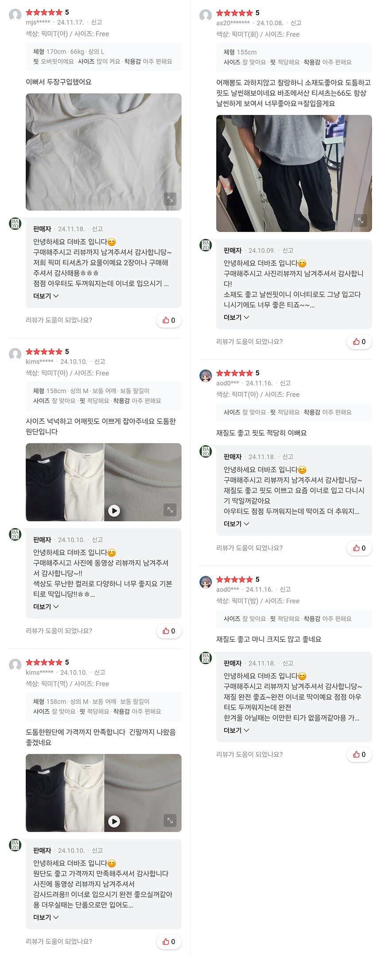Click aod0*** avatar on 픽미T(밤) review
The height and width of the screenshot is (957, 381).
pyautogui.click(x=206, y=582)
